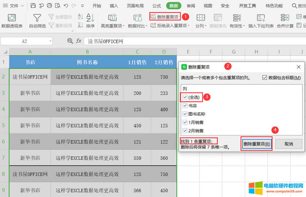Click the save icon in quick toolbar
Viewport: 306px width, 197px height.
[33, 6]
